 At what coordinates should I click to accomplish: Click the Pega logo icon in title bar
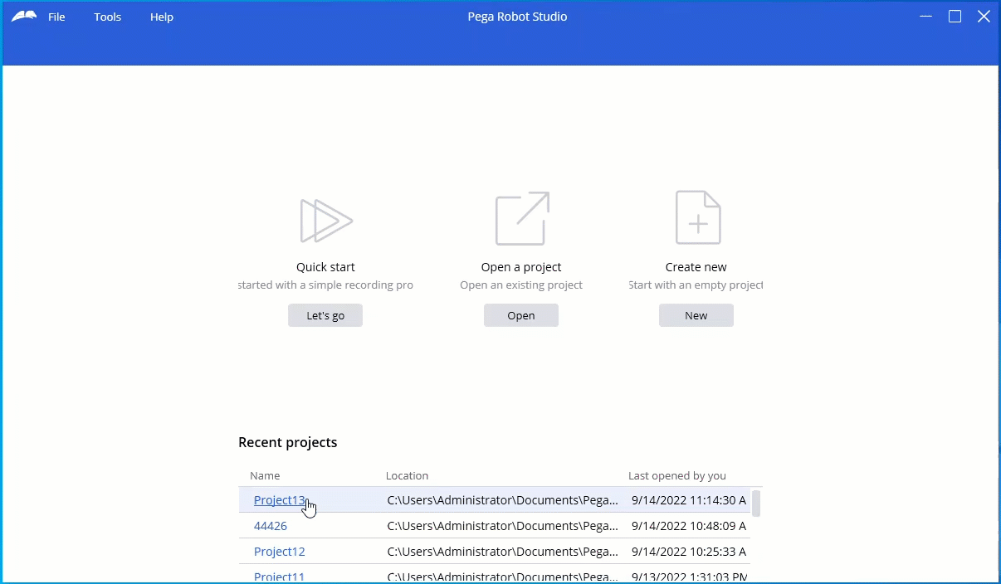24,17
